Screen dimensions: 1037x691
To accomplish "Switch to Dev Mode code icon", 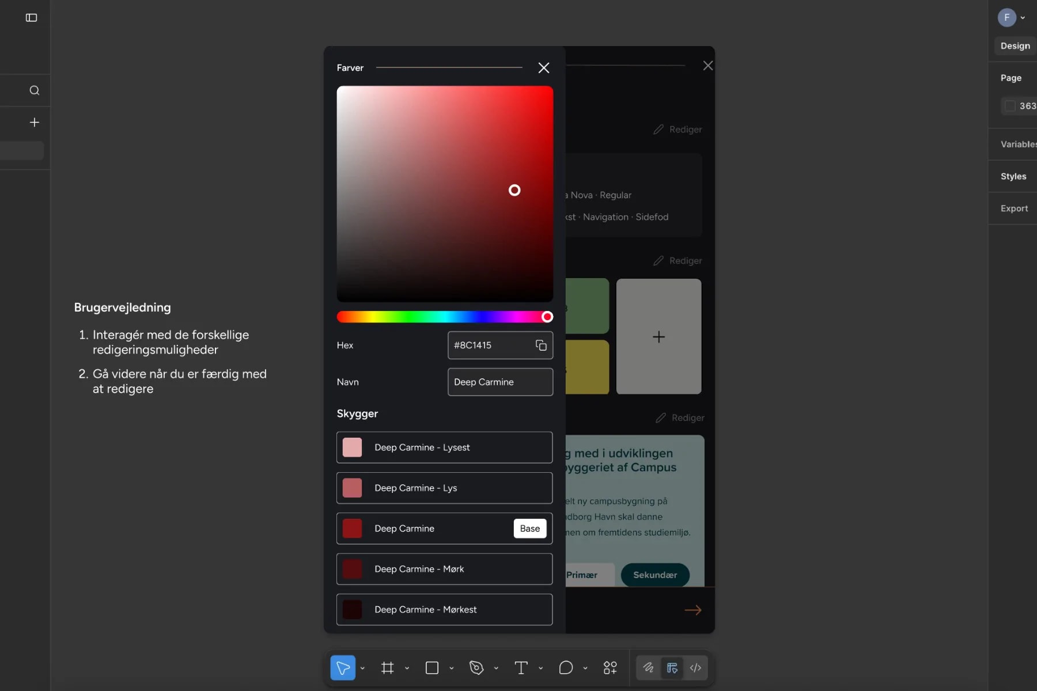I will point(695,668).
